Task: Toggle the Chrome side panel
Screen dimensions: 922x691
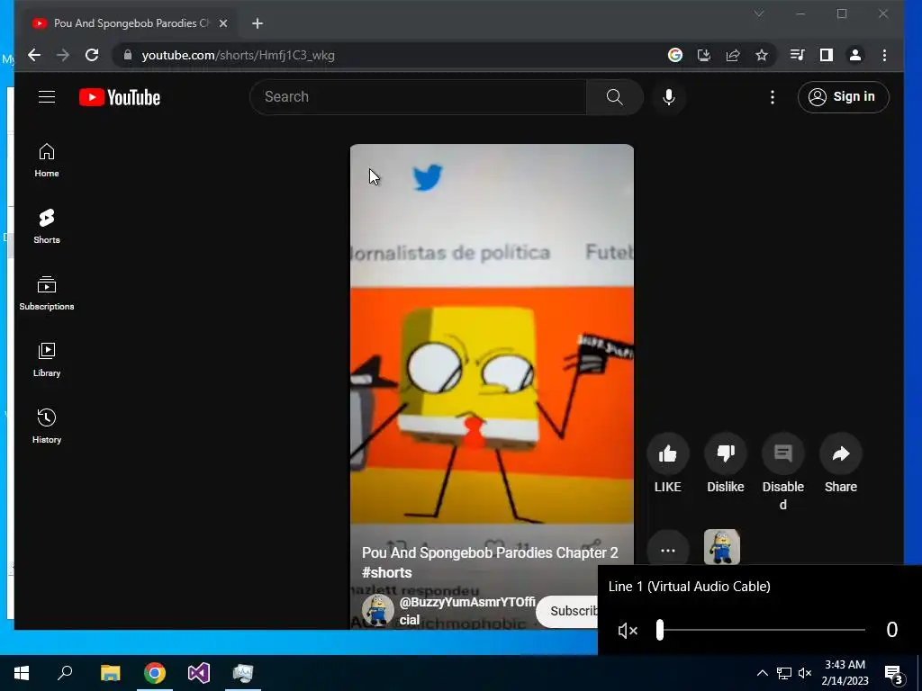Action: 827,55
